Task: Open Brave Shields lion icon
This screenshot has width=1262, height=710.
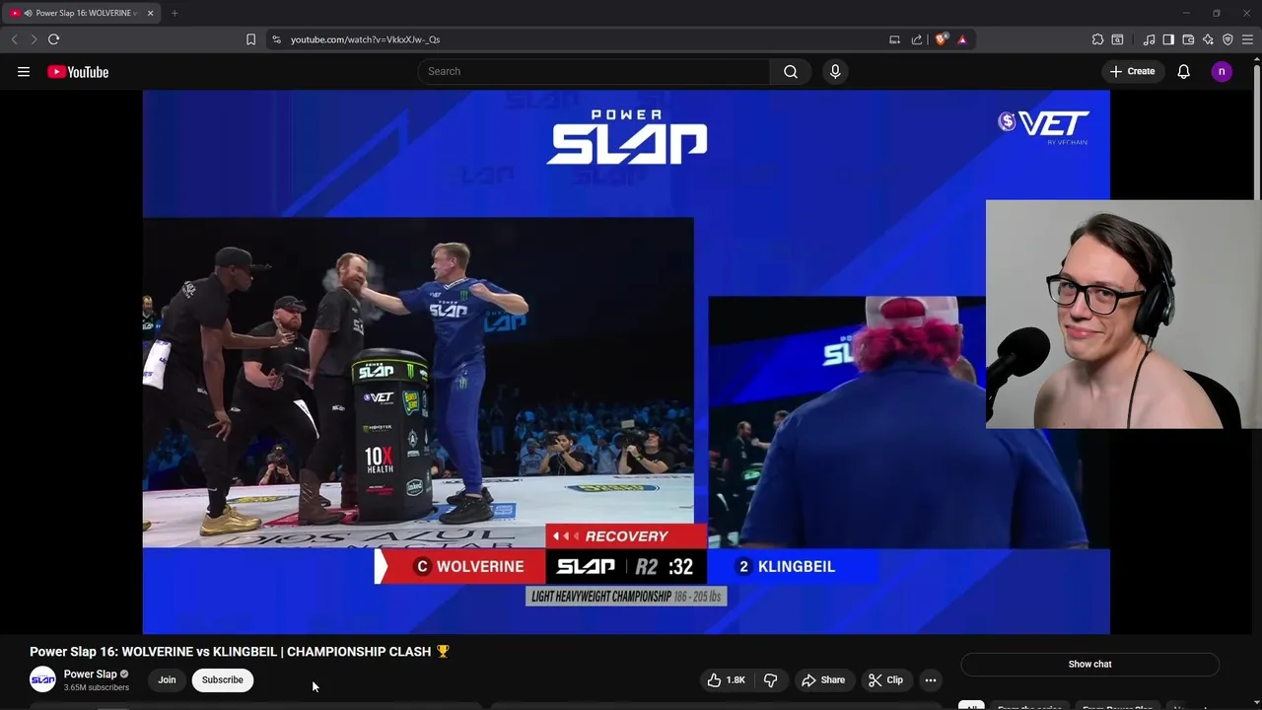Action: pos(941,39)
